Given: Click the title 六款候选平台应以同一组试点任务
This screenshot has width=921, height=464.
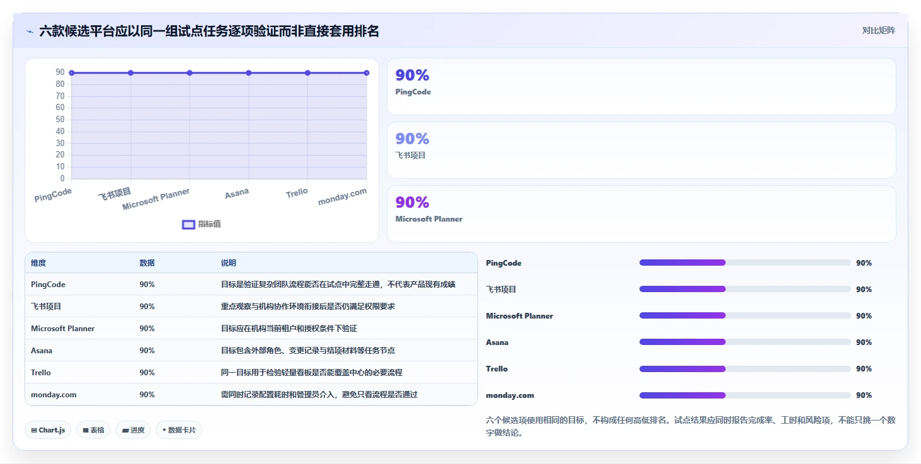Looking at the screenshot, I should click(209, 31).
